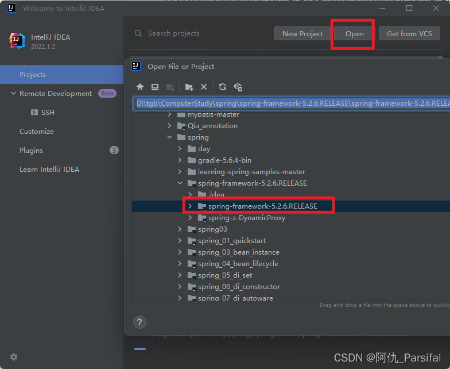Expand the spring_03_bean_instance folder

(x=180, y=252)
